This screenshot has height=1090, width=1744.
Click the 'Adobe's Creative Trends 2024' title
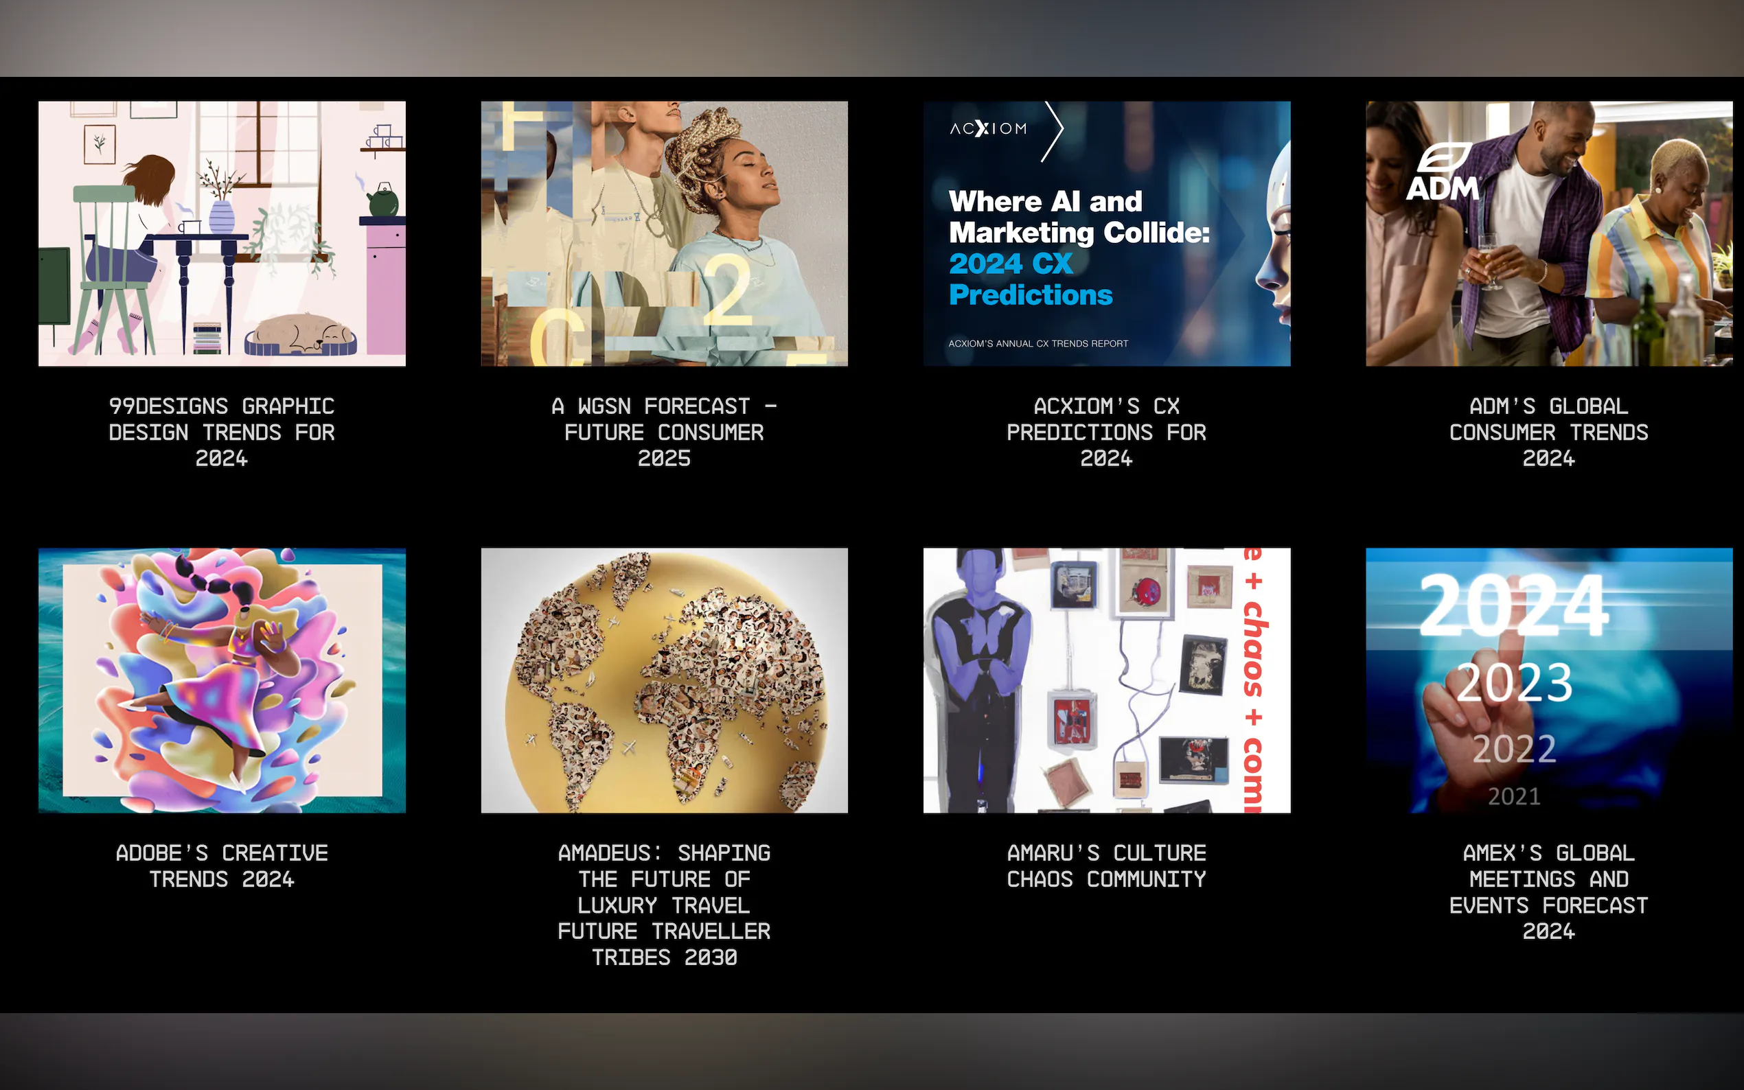222,866
